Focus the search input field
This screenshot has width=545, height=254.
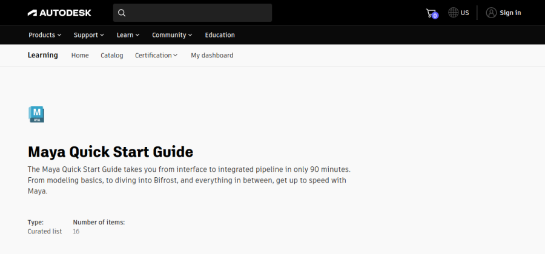[x=193, y=13]
